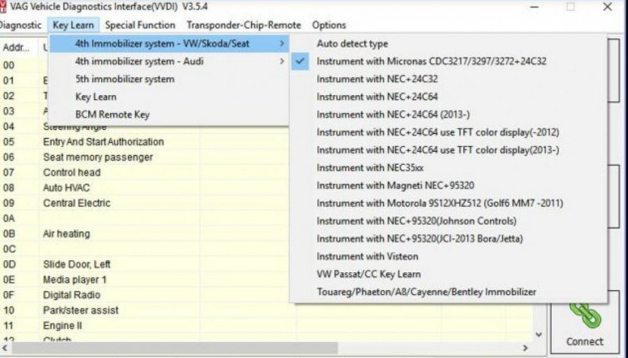628x358 pixels.
Task: Click BCM Remote Key menu item
Action: coord(112,115)
